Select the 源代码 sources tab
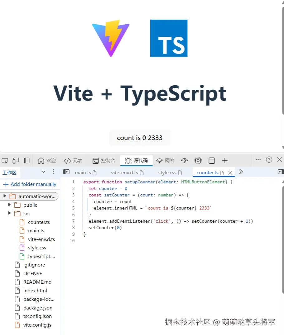 137,160
